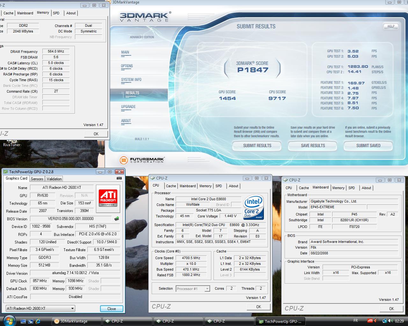
Task: Click OK in the right CPU-Z mainboard window
Action: [x=391, y=308]
